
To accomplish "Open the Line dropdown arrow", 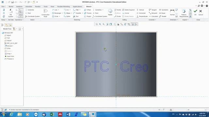I will (58, 10).
